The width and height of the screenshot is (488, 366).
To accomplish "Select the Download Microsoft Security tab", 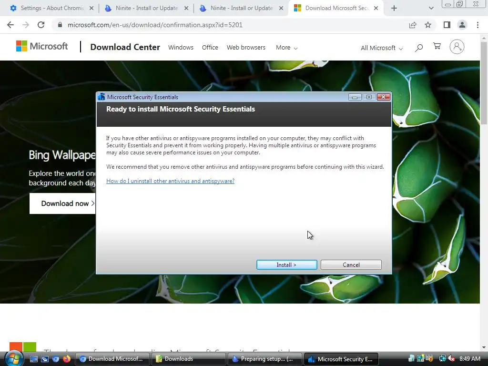I will coord(335,8).
